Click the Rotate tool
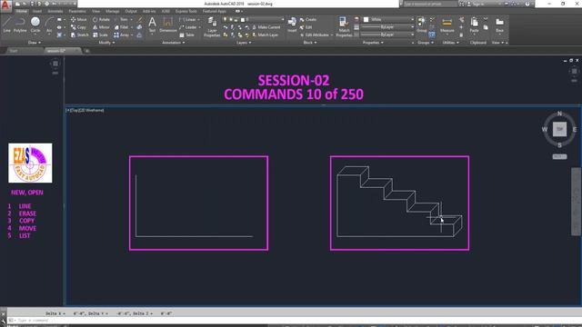The height and width of the screenshot is (327, 582). click(x=101, y=19)
